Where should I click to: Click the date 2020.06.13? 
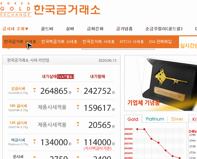tap(108, 60)
